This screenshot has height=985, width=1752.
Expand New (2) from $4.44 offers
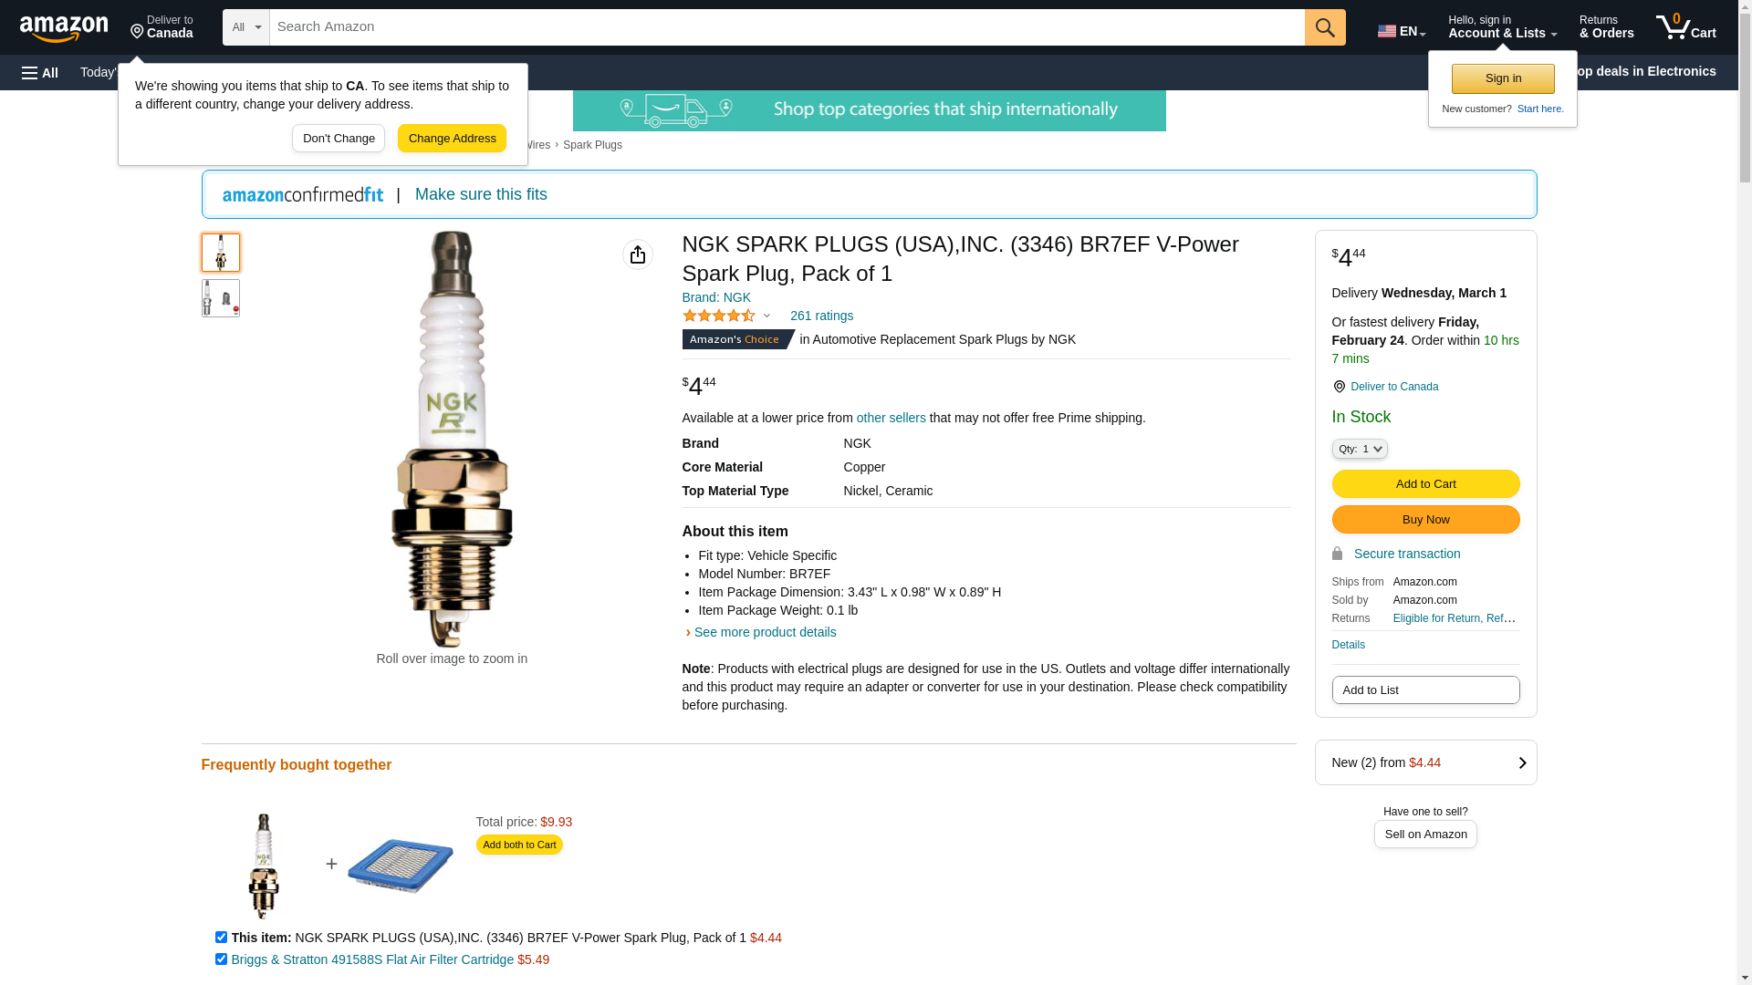click(x=1425, y=762)
